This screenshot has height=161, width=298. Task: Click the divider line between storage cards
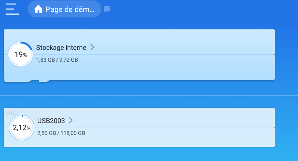tap(149, 95)
